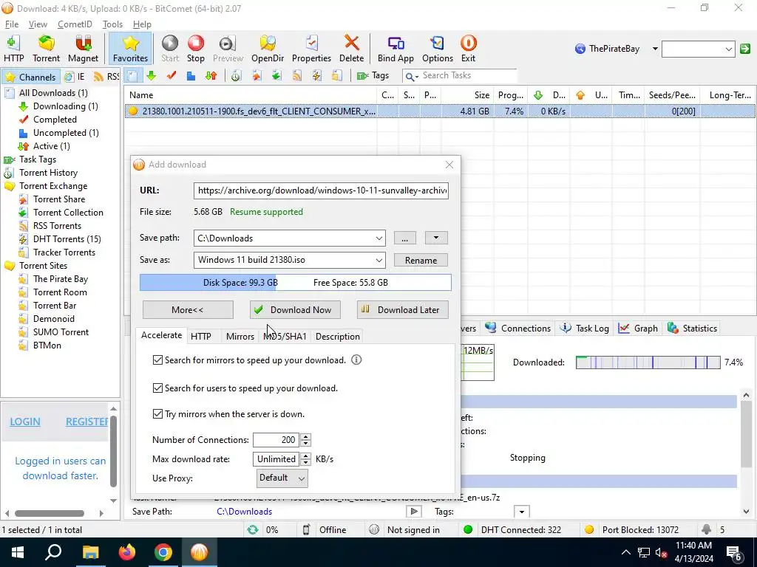
Task: Open Firefox from the taskbar
Action: point(127,552)
